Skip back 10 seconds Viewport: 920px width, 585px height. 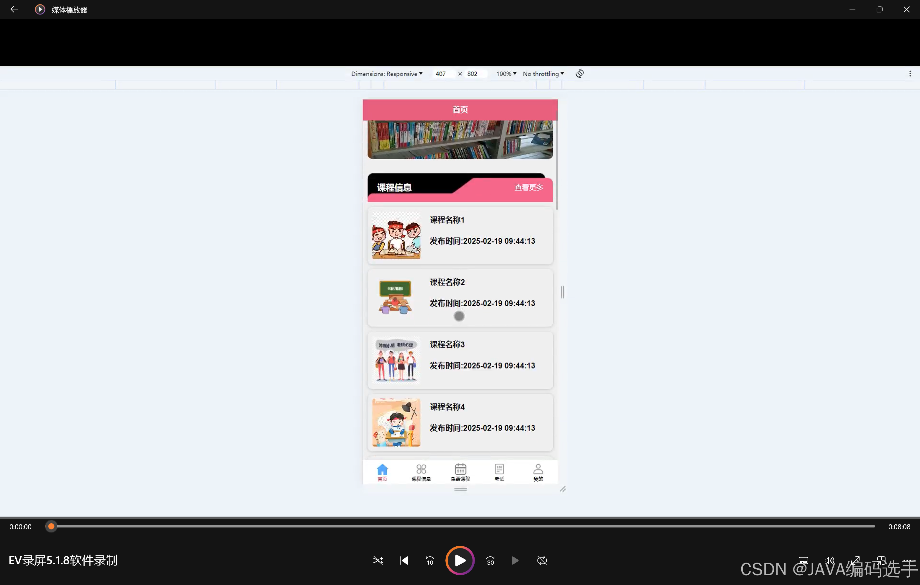(430, 561)
